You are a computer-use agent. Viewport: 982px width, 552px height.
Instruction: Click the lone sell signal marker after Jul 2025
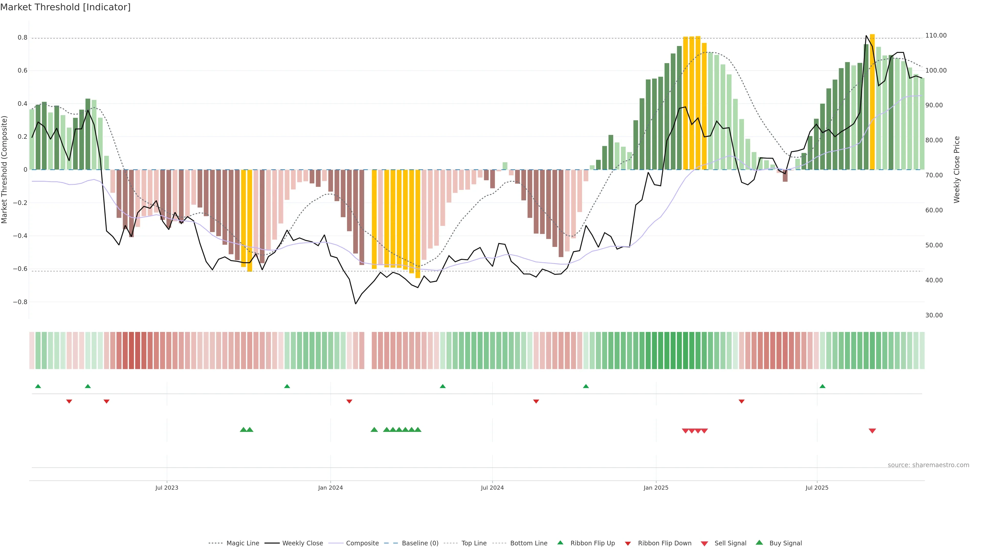coord(872,431)
